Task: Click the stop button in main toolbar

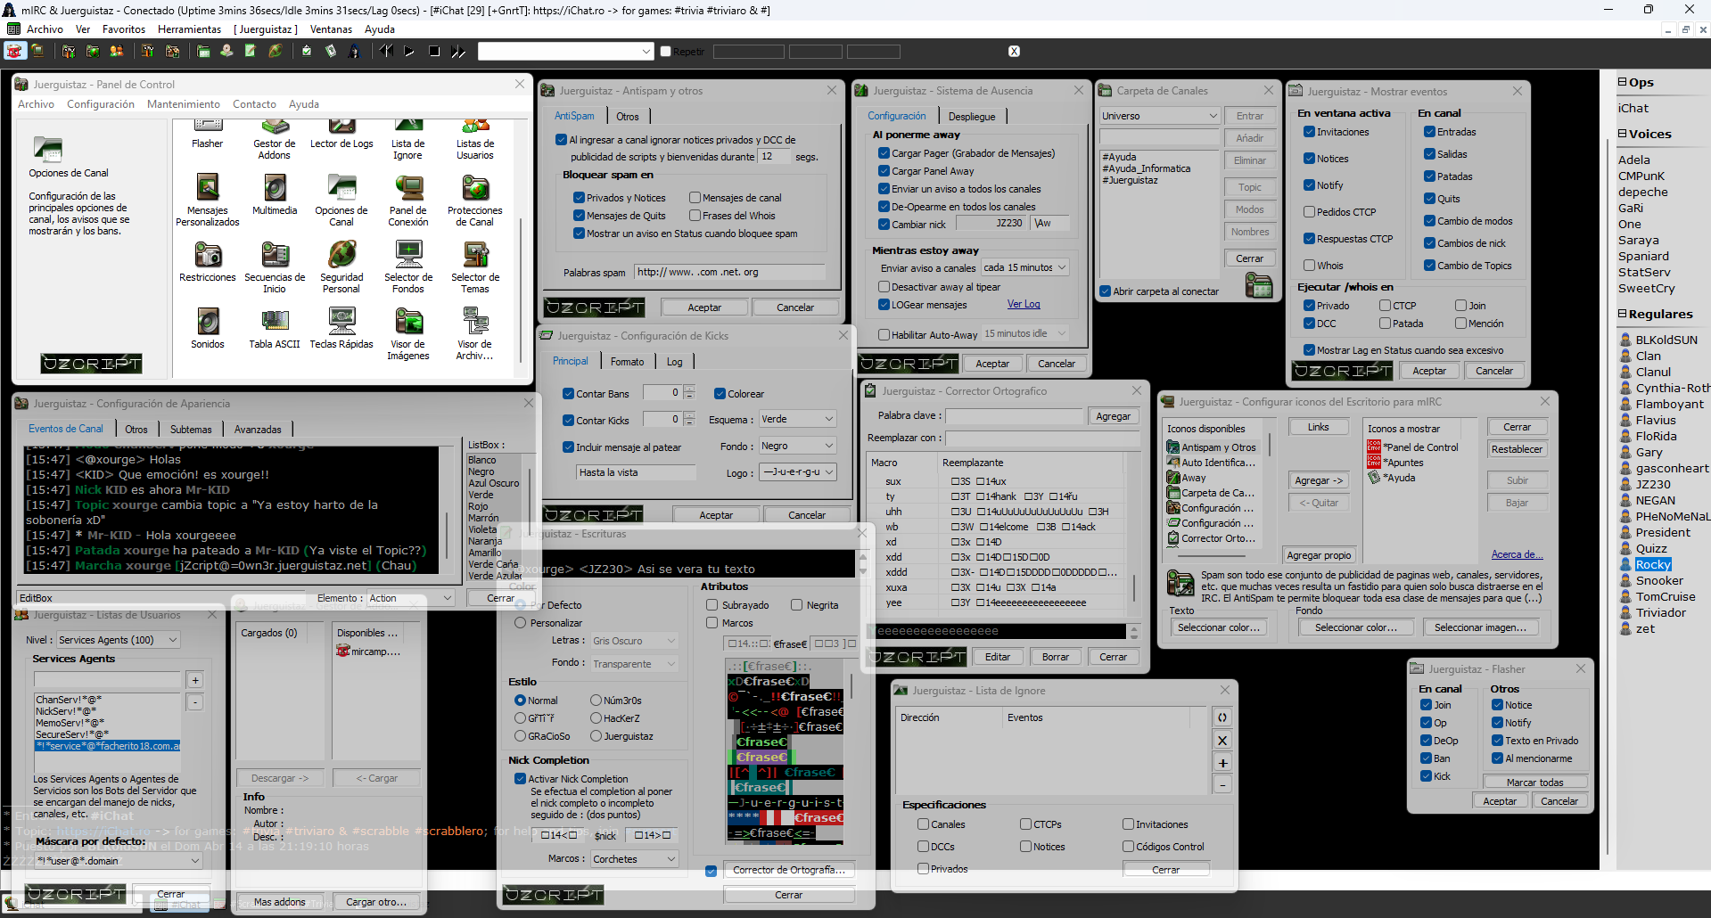Action: [x=434, y=52]
